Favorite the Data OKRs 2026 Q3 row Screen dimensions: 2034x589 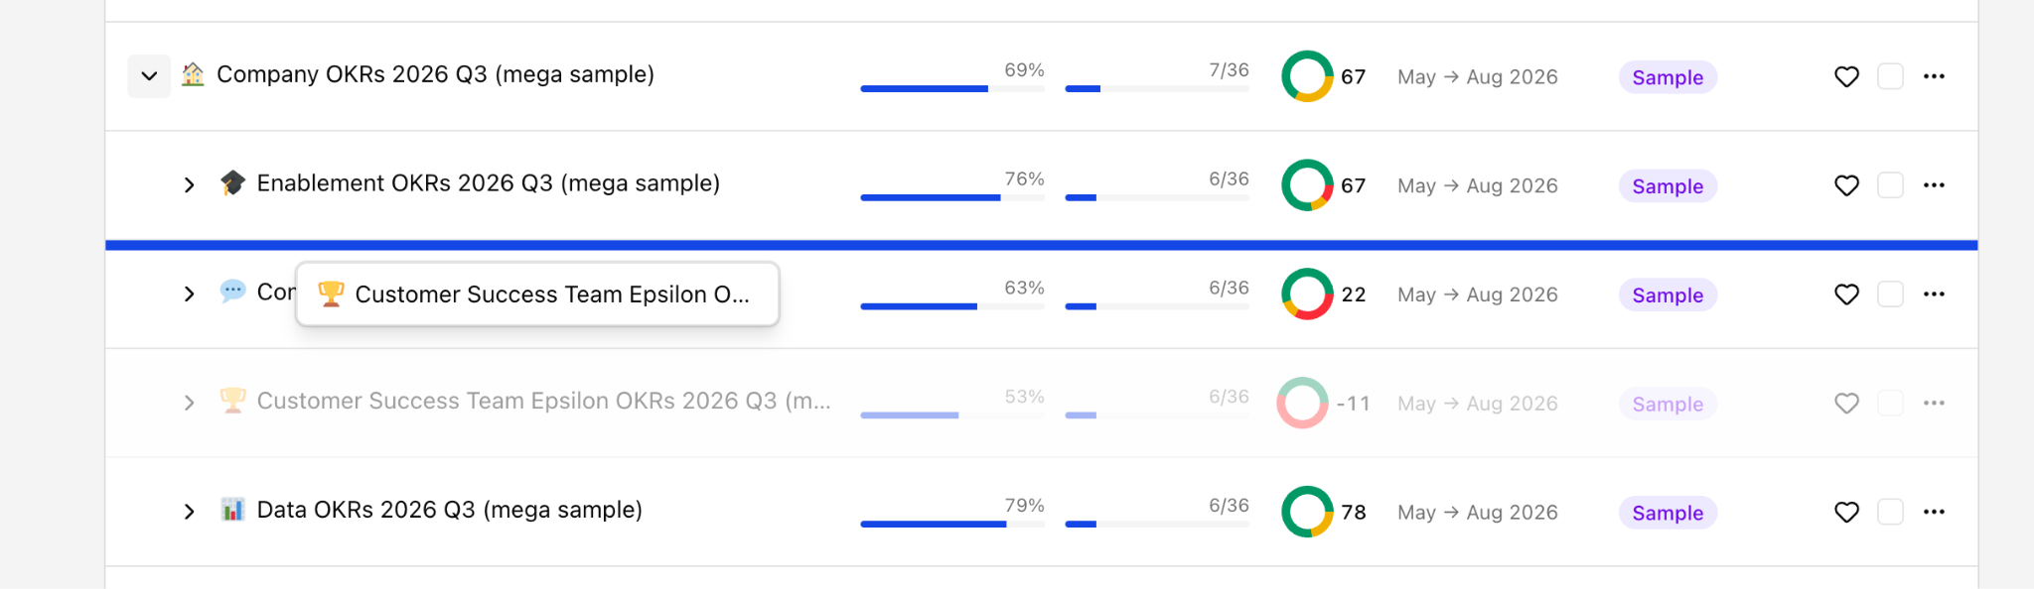pyautogui.click(x=1846, y=512)
